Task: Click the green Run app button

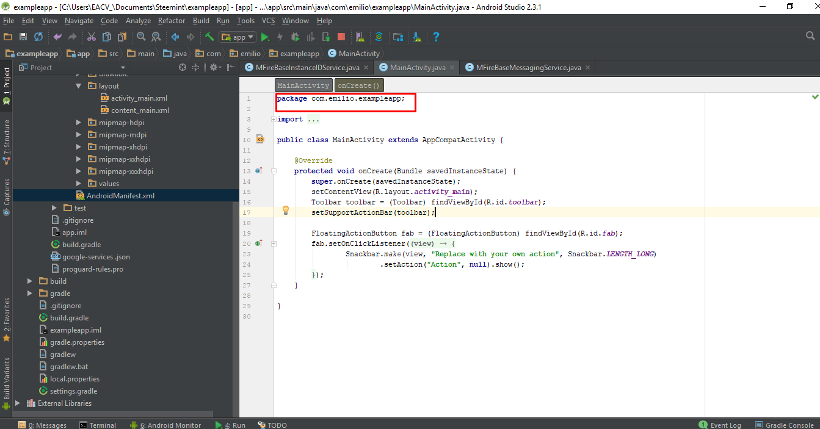Action: point(265,37)
